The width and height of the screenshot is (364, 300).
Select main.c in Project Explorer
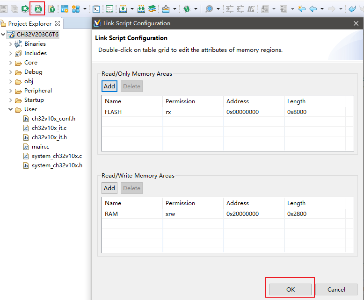pos(40,147)
